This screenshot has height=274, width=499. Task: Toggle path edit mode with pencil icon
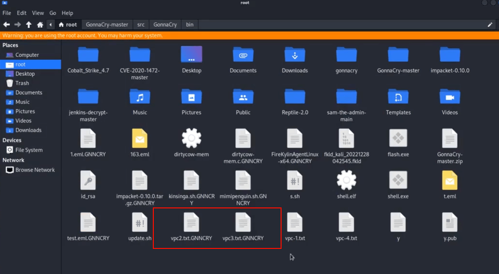pos(490,25)
